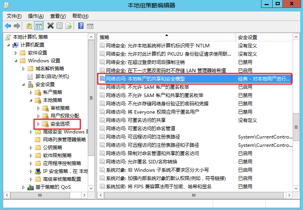Toggle the show/hide action pane icon
Viewport: 303px width, 210px height.
[x=90, y=26]
